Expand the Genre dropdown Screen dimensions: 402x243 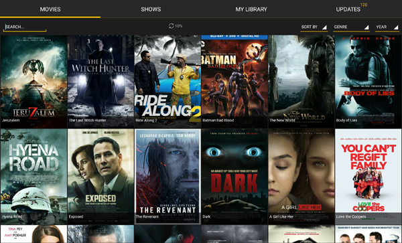(x=351, y=27)
